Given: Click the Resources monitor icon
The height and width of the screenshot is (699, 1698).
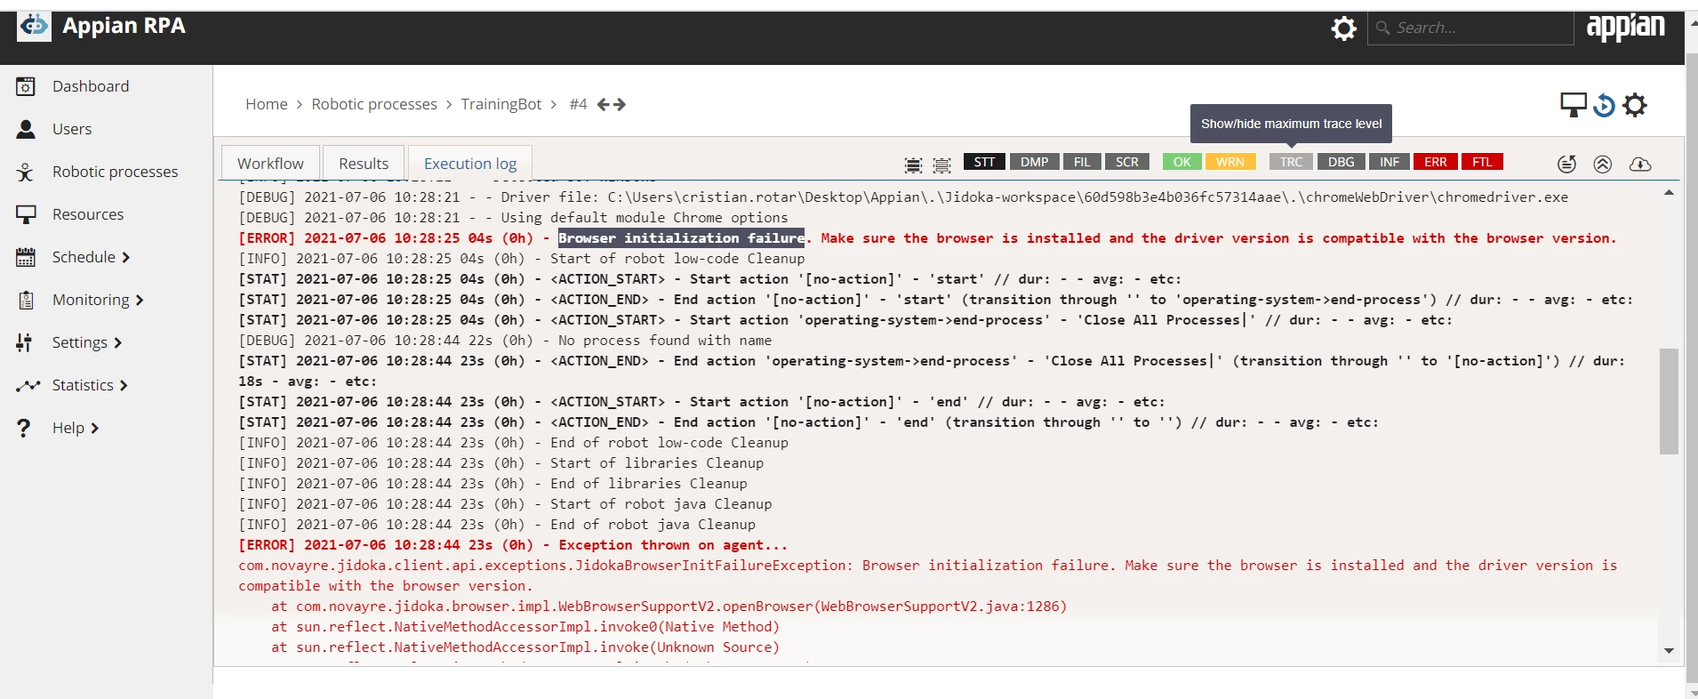Looking at the screenshot, I should [26, 214].
